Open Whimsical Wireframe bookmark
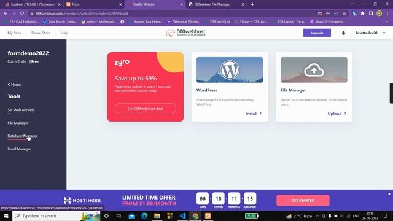The height and width of the screenshot is (221, 393). [184, 22]
